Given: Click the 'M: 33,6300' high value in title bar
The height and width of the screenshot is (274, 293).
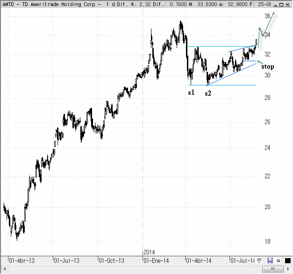Looking at the screenshot, I should coord(203,4).
